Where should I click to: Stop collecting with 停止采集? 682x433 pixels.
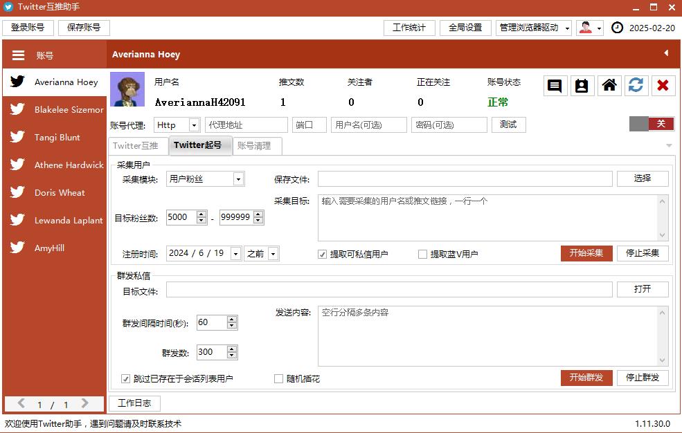click(x=643, y=253)
